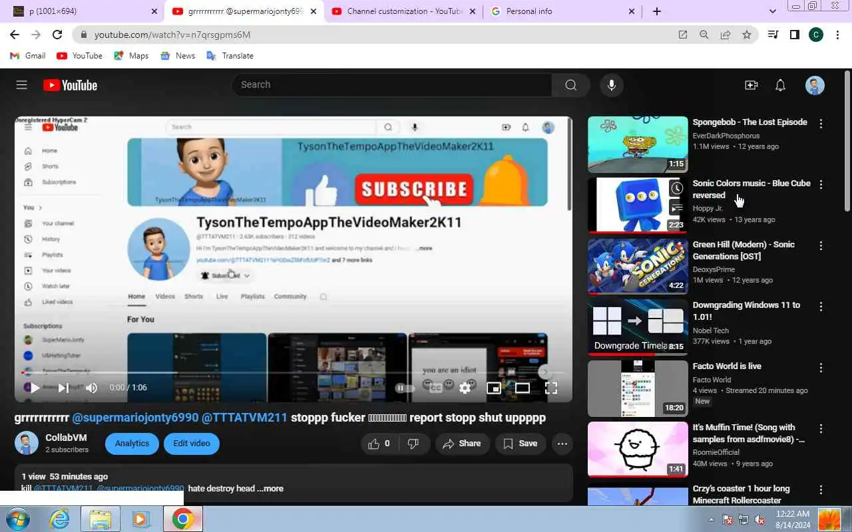Screen dimensions: 852x532
Task: Dislike this video
Action: 413,444
